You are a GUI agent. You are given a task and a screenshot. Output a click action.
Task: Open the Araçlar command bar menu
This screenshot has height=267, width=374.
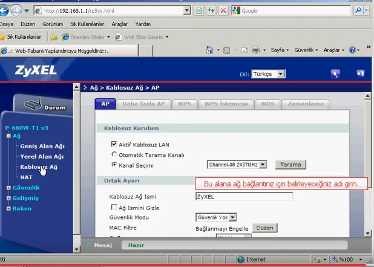coord(334,50)
